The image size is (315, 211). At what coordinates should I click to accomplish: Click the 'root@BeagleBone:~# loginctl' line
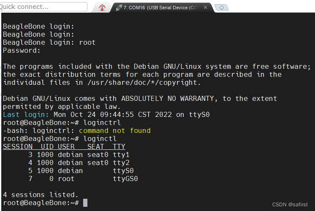(x=60, y=138)
